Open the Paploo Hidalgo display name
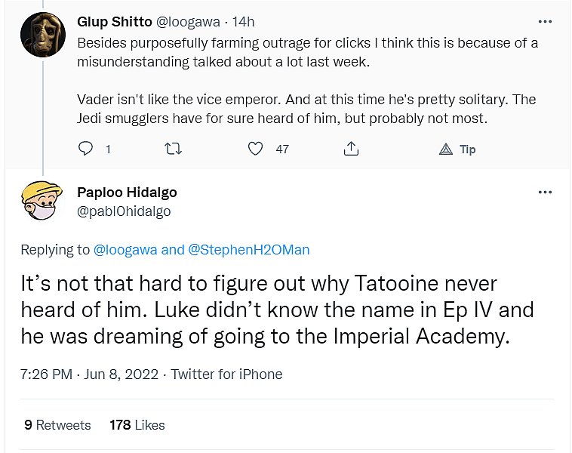The image size is (572, 453). (127, 193)
